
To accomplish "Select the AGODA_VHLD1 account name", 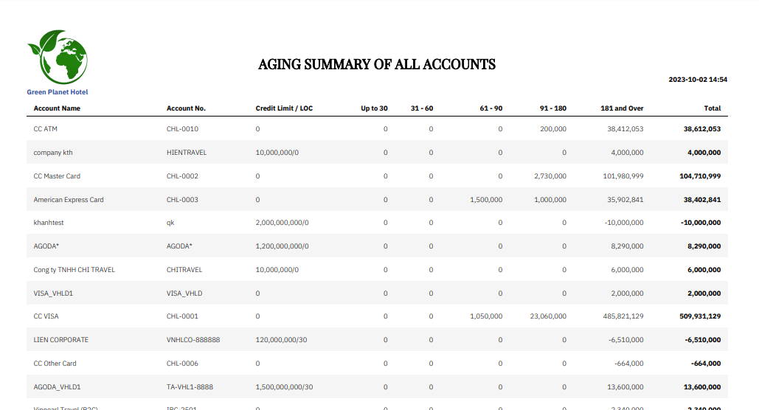I will click(57, 387).
